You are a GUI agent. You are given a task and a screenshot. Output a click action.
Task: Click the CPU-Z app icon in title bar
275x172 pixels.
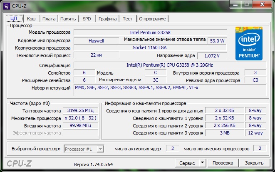(7, 6)
